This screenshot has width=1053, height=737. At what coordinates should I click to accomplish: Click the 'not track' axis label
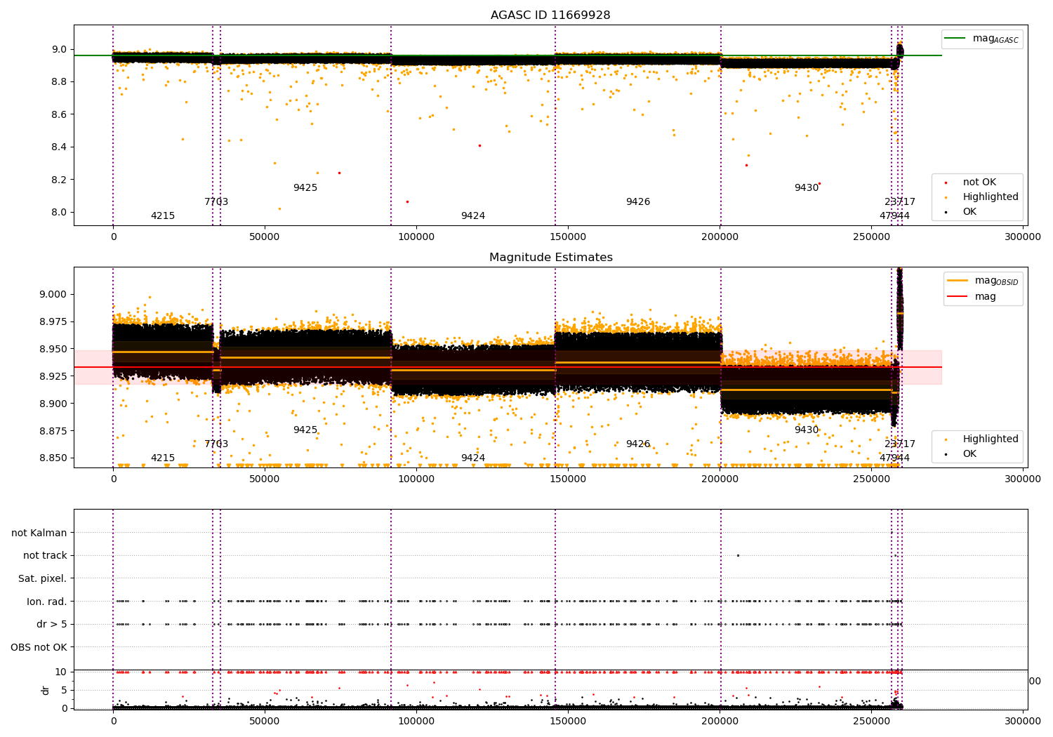pyautogui.click(x=45, y=555)
